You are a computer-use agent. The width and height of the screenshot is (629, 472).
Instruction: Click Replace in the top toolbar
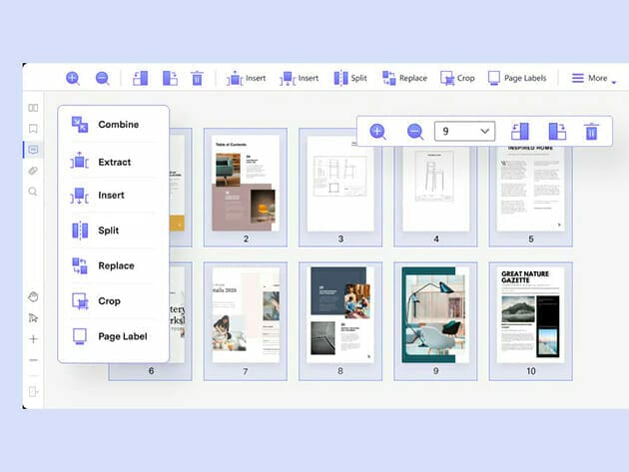click(x=404, y=78)
